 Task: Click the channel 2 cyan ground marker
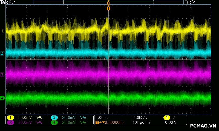tap(2, 53)
